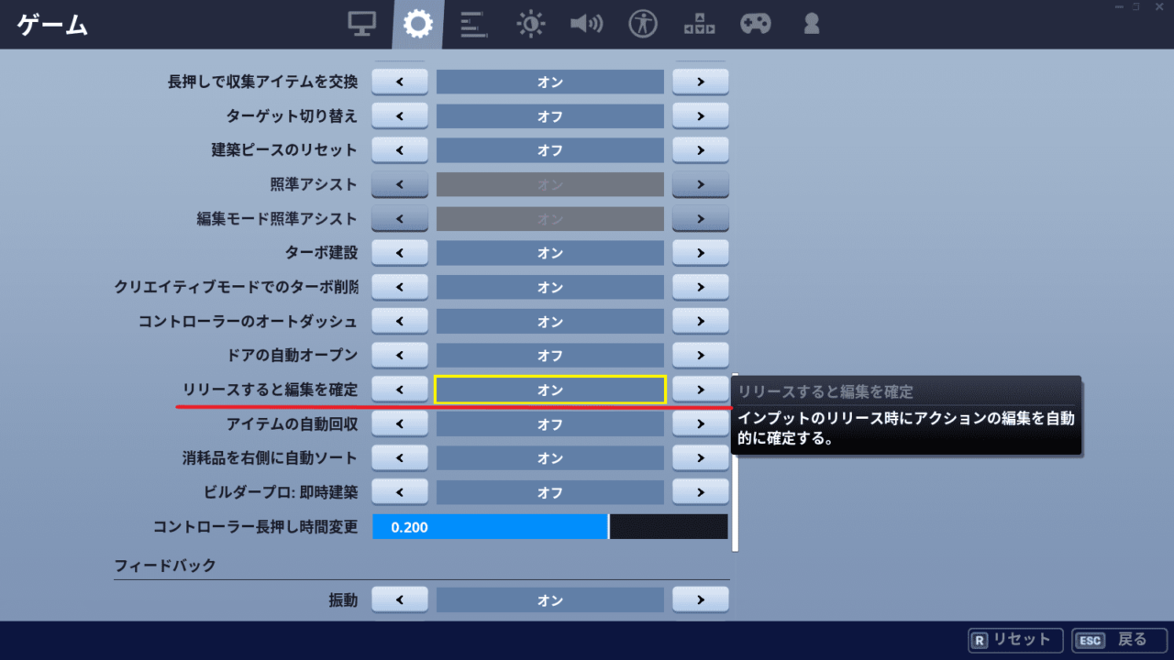Click right arrow for 建築ピースのリセット
The image size is (1174, 660).
tap(701, 150)
